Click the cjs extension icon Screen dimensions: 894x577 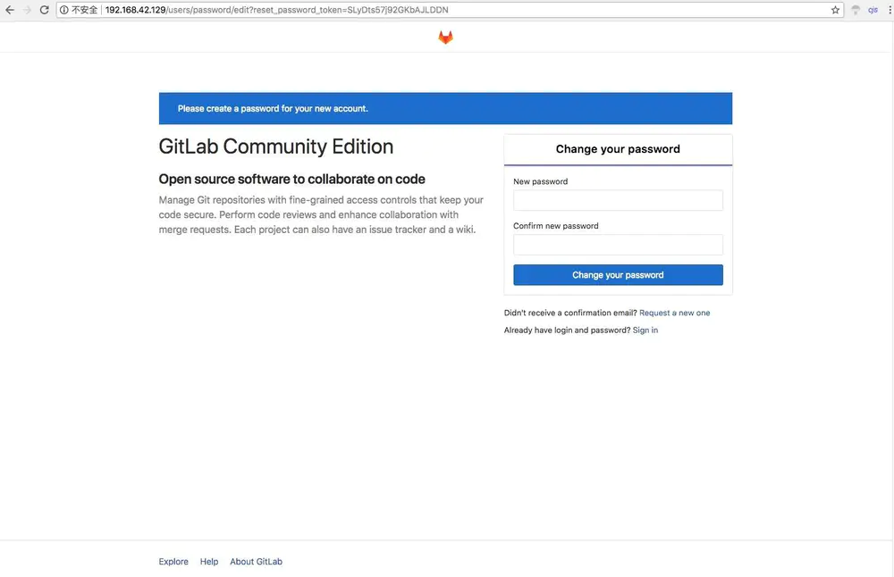pyautogui.click(x=873, y=10)
